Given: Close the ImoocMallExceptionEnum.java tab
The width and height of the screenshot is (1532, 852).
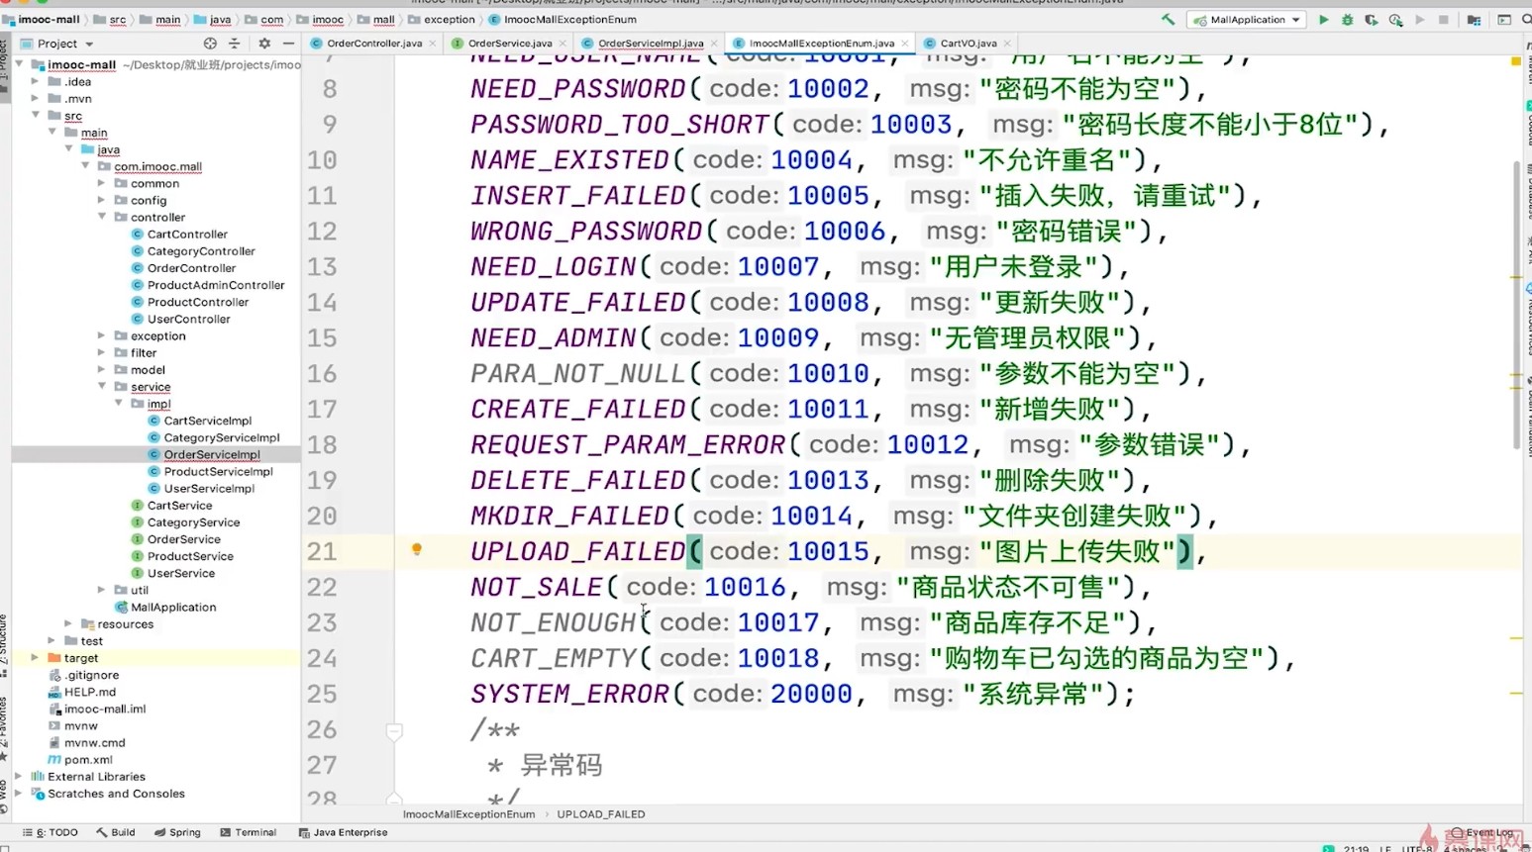Looking at the screenshot, I should [905, 44].
